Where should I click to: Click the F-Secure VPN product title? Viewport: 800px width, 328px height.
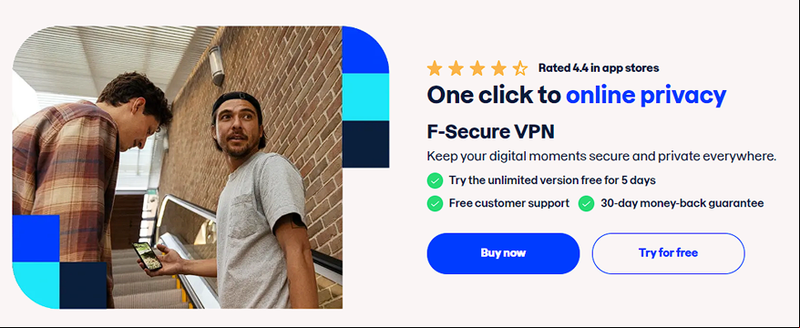(x=491, y=132)
